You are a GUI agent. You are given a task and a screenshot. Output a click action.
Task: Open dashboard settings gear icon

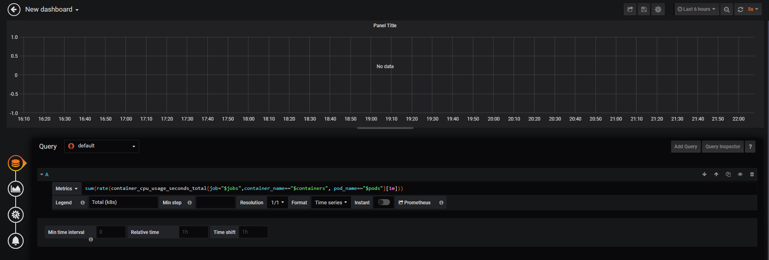pos(658,9)
